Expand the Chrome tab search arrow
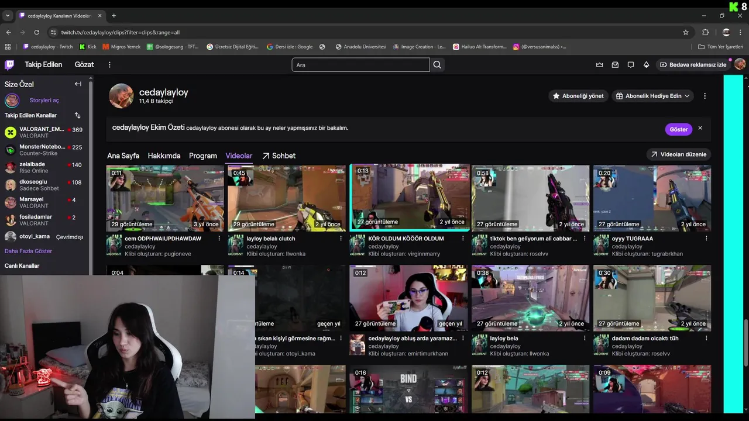 point(8,15)
